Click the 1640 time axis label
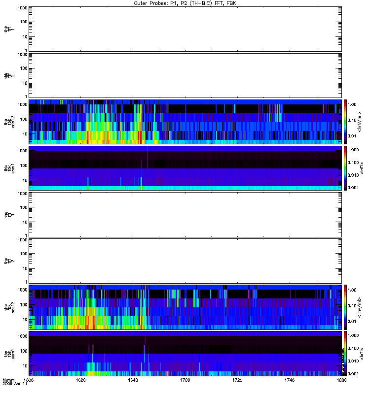 pos(133,380)
